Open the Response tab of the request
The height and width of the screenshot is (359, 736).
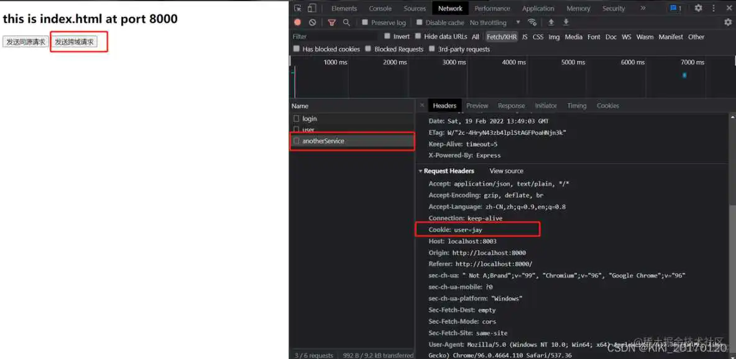click(x=511, y=106)
